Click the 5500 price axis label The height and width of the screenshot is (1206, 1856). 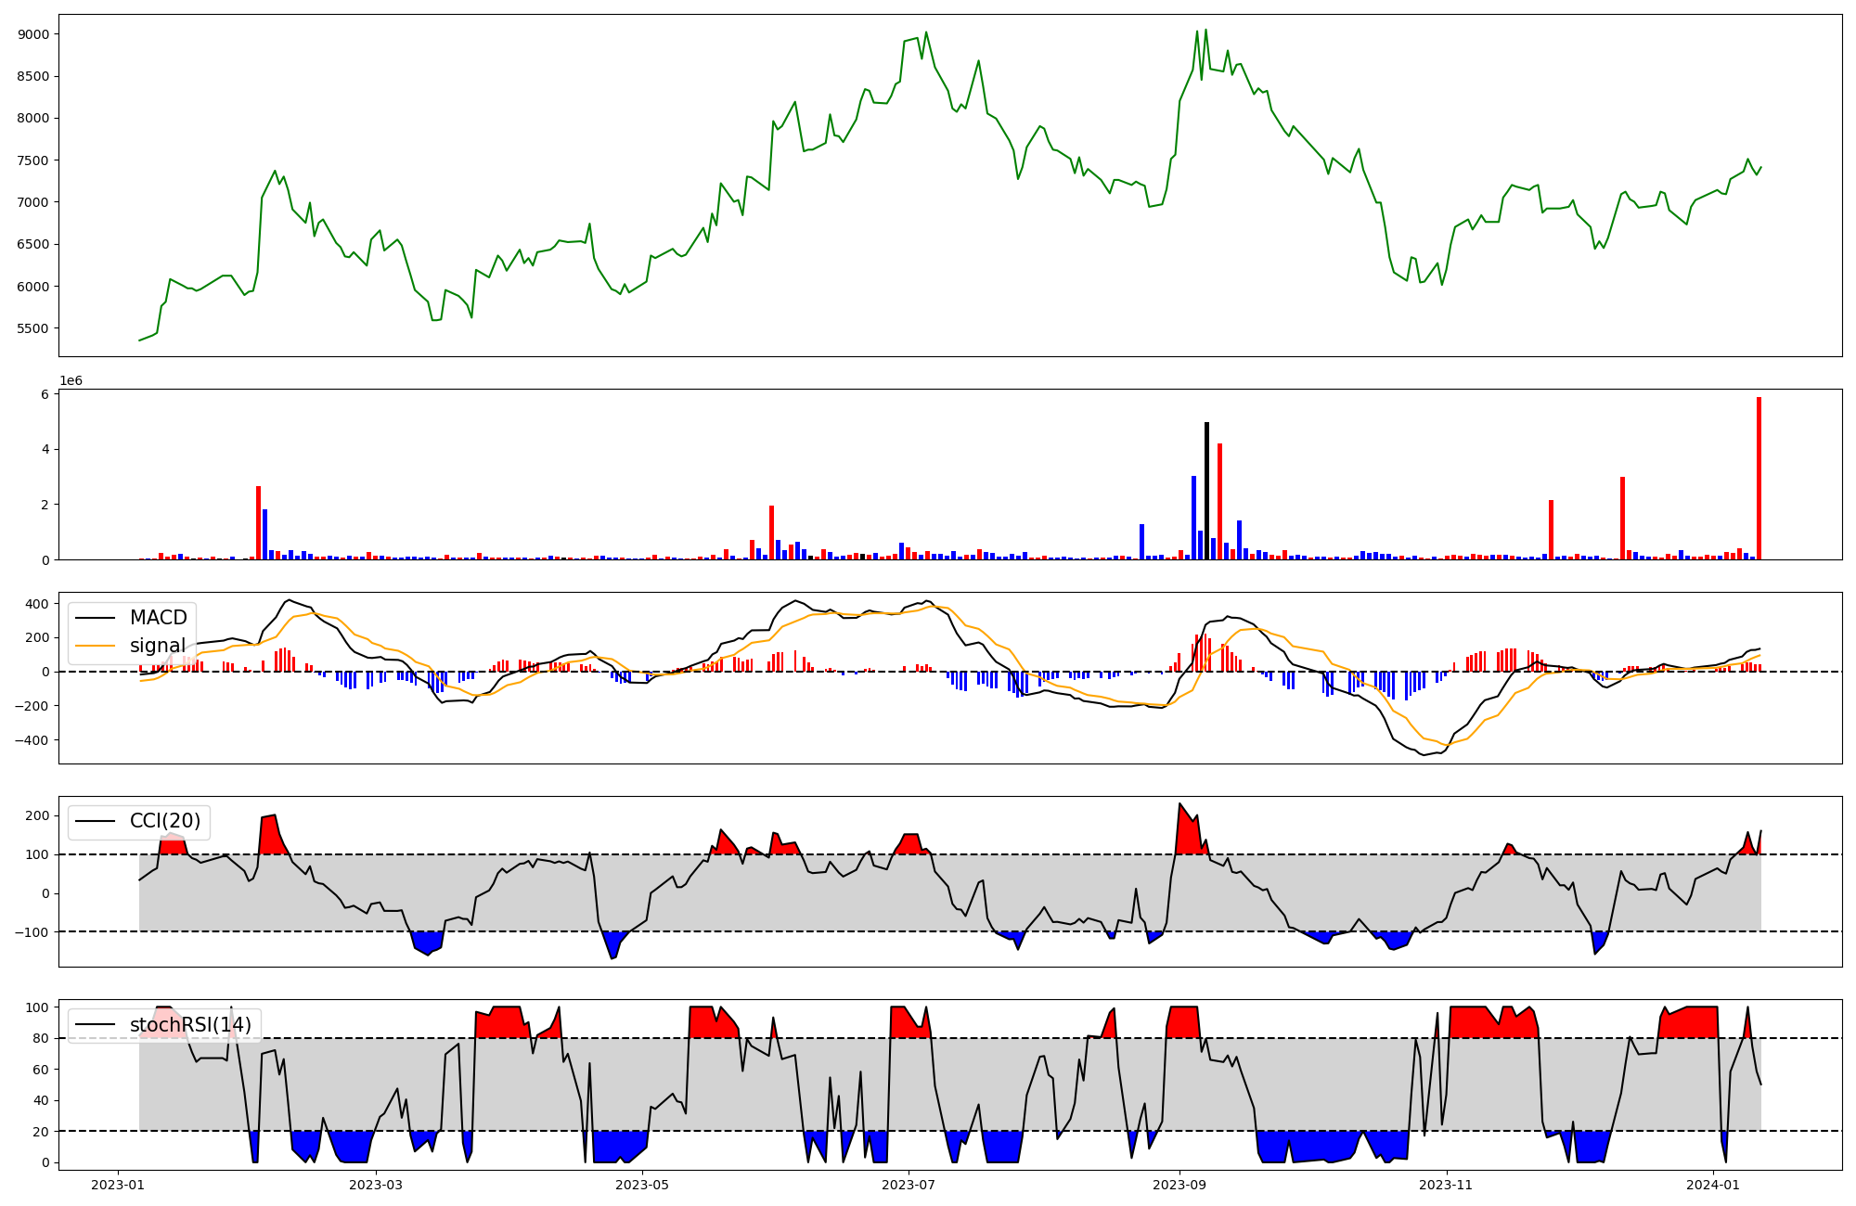(32, 328)
